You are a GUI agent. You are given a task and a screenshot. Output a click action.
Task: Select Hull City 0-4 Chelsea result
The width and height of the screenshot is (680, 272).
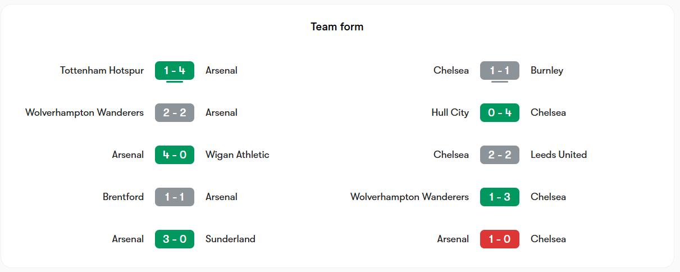click(500, 112)
